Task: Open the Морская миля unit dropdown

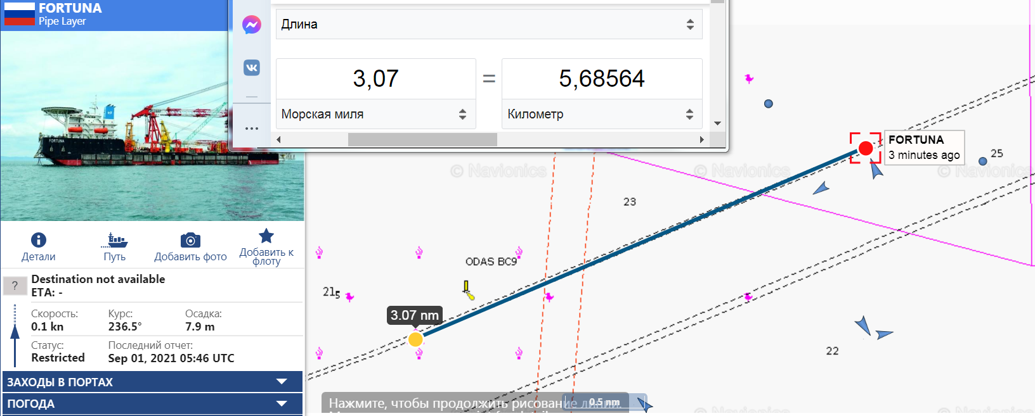Action: [375, 115]
